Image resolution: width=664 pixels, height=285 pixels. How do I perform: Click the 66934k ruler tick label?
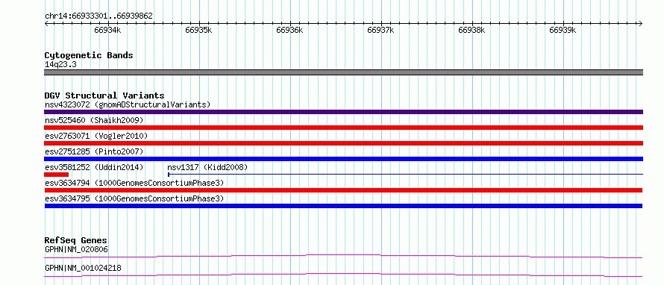108,30
